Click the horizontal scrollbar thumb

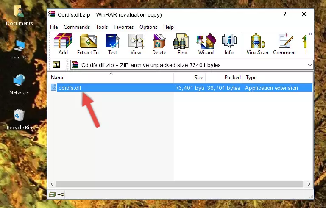(x=179, y=184)
